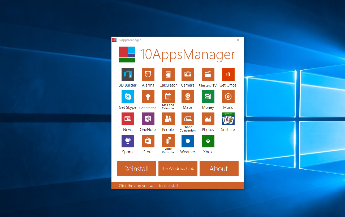Close the 10AppsManager window
The image size is (345, 217).
click(x=238, y=40)
